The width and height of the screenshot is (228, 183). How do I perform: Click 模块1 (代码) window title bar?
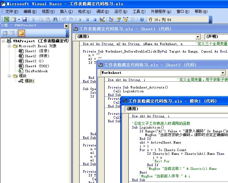point(174,101)
